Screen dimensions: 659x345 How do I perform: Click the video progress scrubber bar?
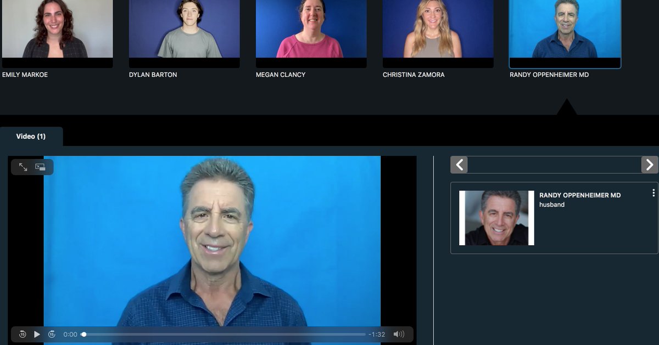point(223,334)
